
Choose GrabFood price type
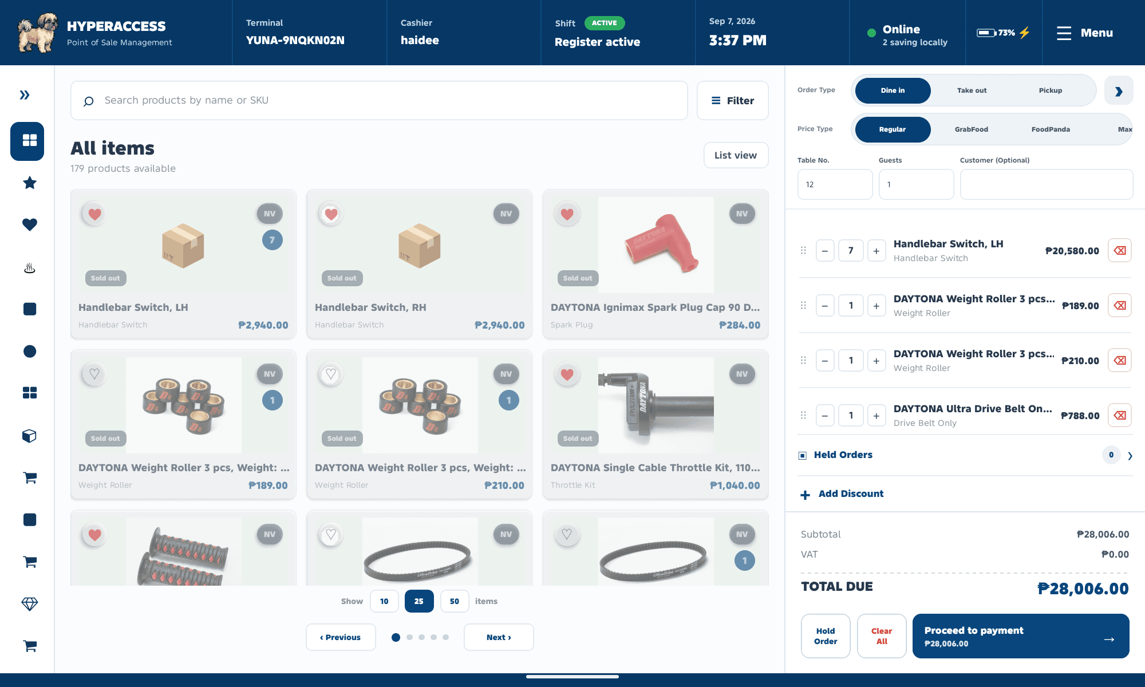coord(972,129)
